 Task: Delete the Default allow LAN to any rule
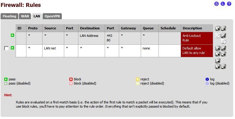[218, 54]
